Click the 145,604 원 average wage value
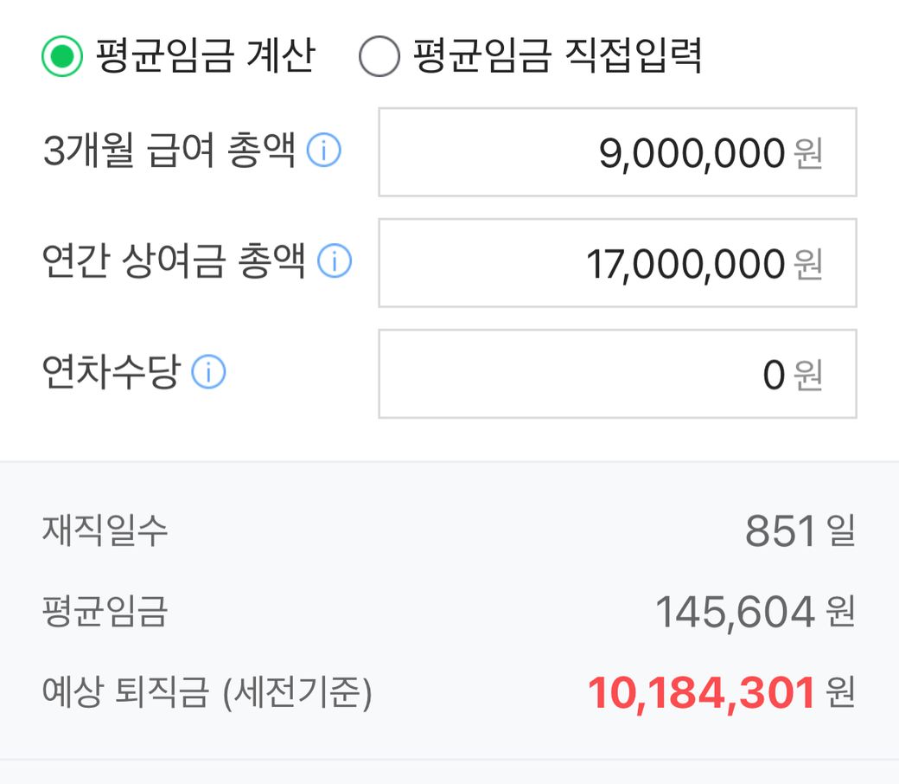Viewport: 899px width, 784px height. [755, 613]
